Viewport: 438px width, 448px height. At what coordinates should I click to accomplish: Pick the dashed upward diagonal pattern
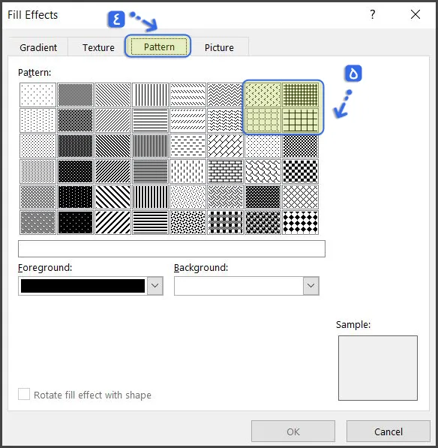click(x=188, y=121)
